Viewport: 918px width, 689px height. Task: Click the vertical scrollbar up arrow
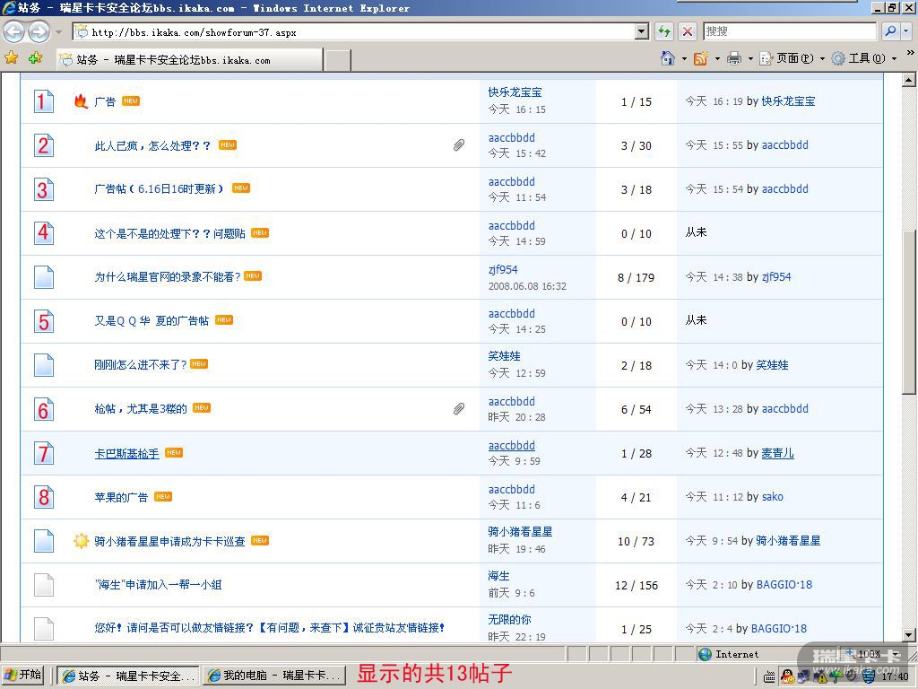pos(909,80)
